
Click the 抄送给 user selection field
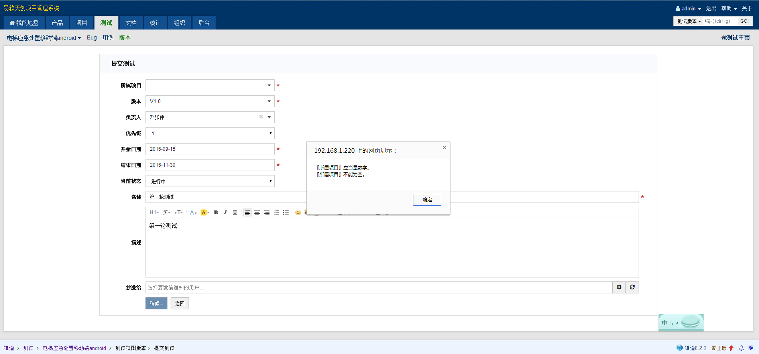point(379,287)
